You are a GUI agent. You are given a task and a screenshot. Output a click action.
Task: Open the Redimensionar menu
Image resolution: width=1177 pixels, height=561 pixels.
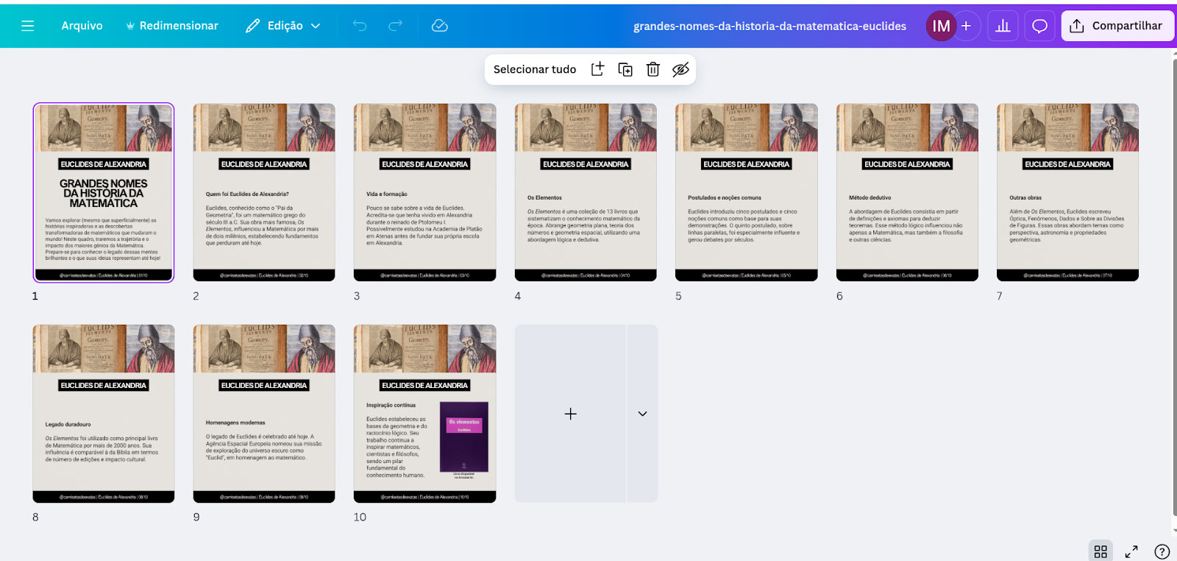(171, 26)
